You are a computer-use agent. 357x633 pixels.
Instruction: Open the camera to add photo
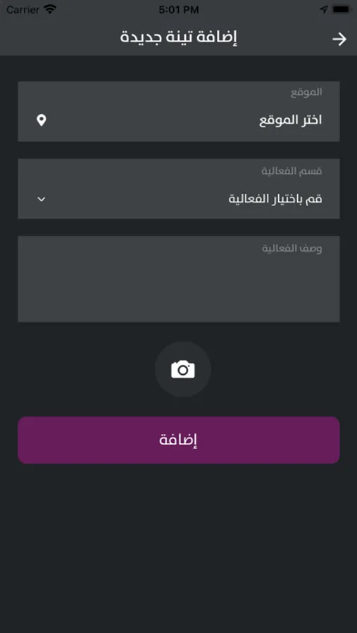(183, 369)
